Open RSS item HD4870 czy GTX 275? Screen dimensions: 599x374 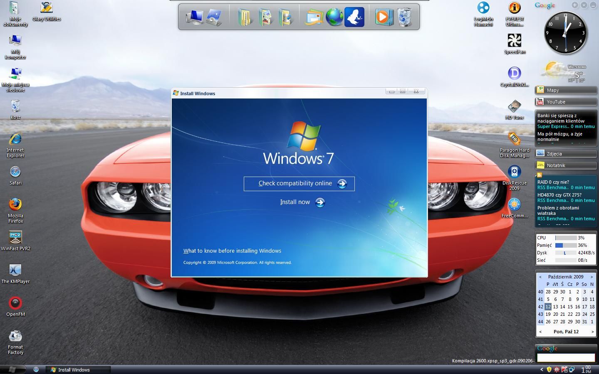(559, 195)
